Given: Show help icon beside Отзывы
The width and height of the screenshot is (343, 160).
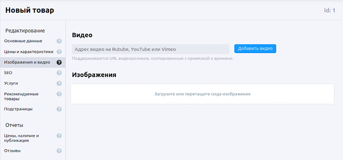Looking at the screenshot, I should click(x=59, y=151).
